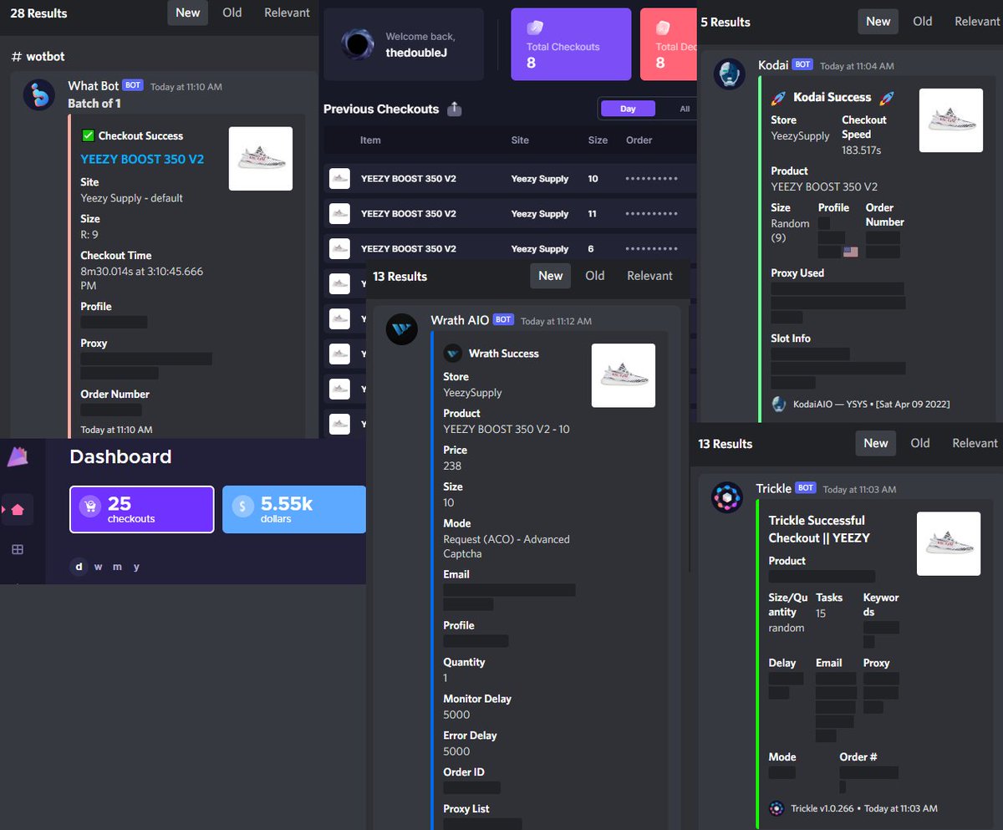Click the Site column header
This screenshot has width=1003, height=830.
[520, 140]
